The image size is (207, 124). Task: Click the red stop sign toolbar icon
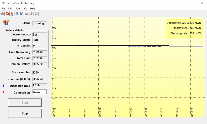click(7, 14)
